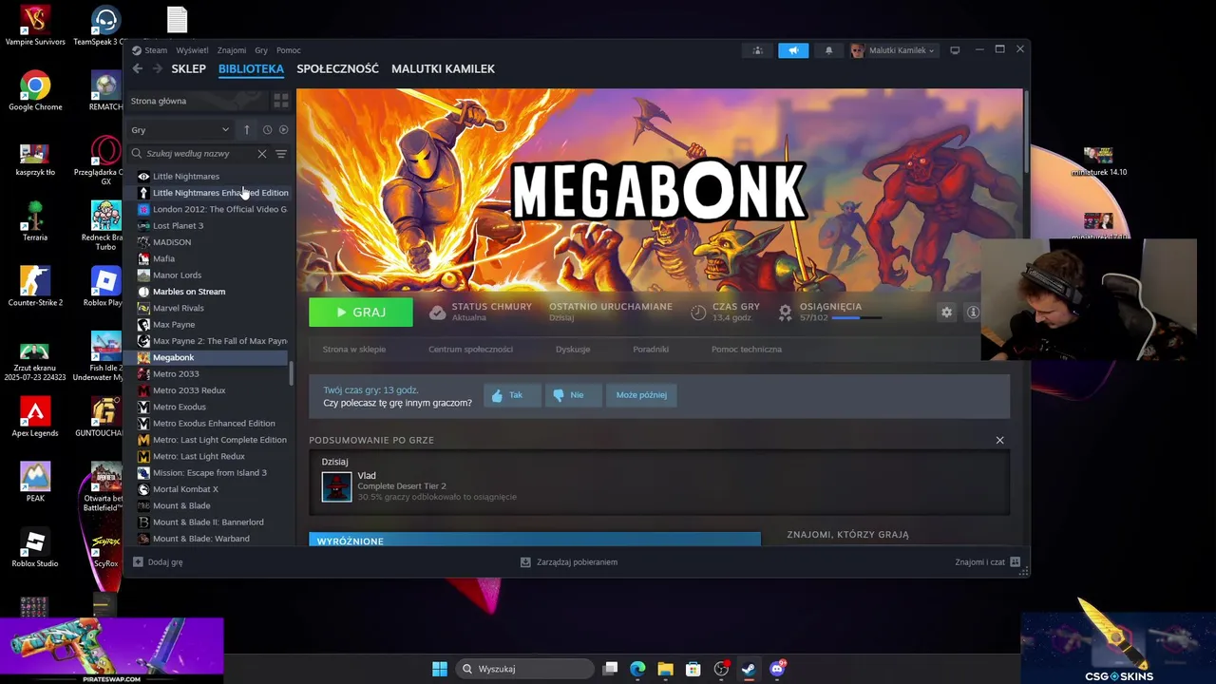The height and width of the screenshot is (684, 1216).
Task: Show ready-to-play games icon
Action: [x=283, y=129]
